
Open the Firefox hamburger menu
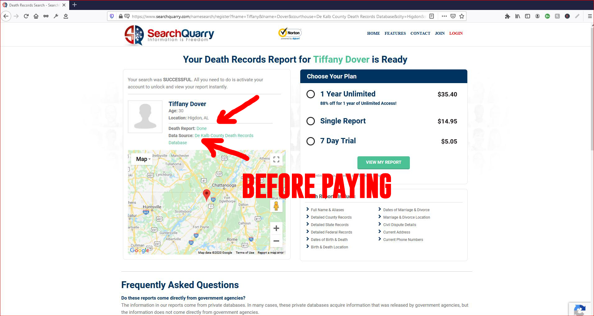pos(590,16)
